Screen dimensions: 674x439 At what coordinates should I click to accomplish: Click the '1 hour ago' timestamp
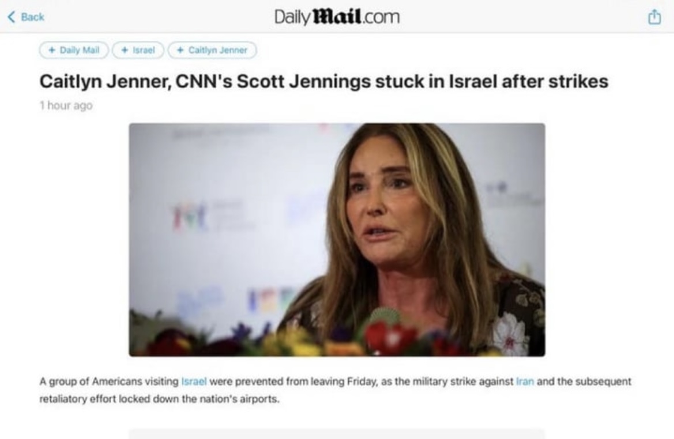(66, 105)
